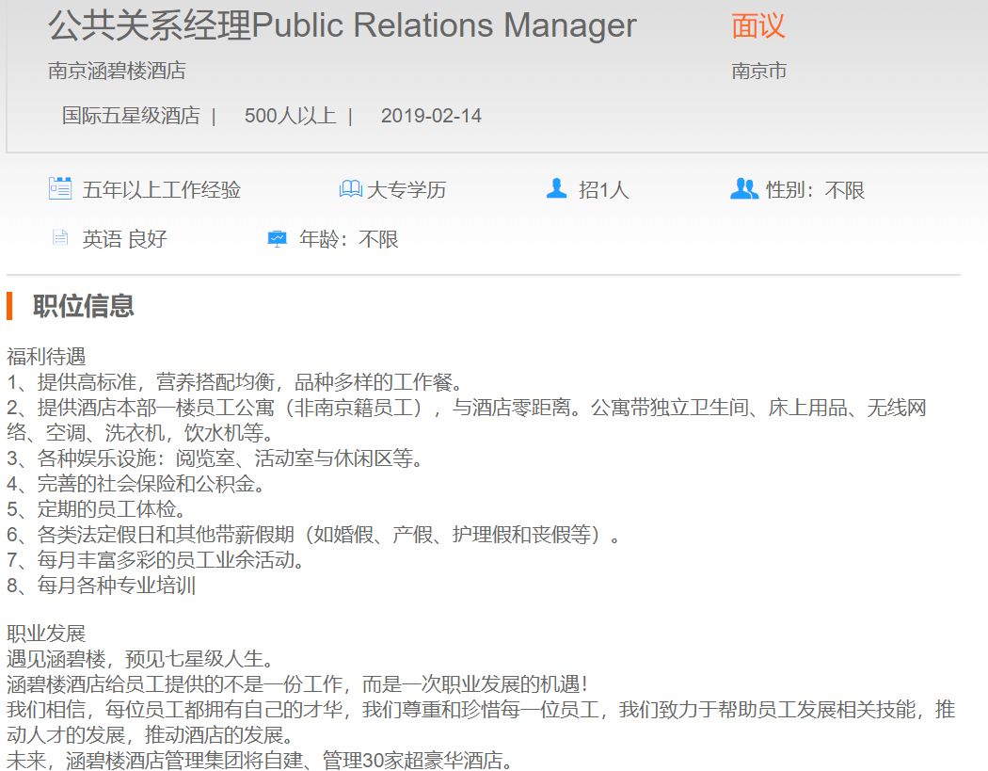Image resolution: width=988 pixels, height=771 pixels.
Task: Open the 南京涵碧楼酒店 company link
Action: 117,71
